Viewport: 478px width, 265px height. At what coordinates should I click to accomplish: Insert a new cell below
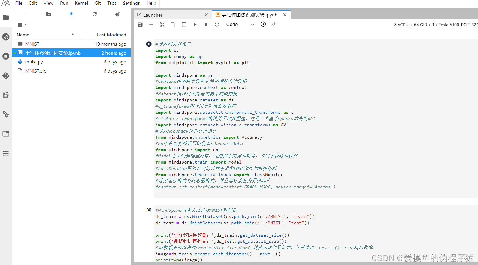[x=151, y=25]
